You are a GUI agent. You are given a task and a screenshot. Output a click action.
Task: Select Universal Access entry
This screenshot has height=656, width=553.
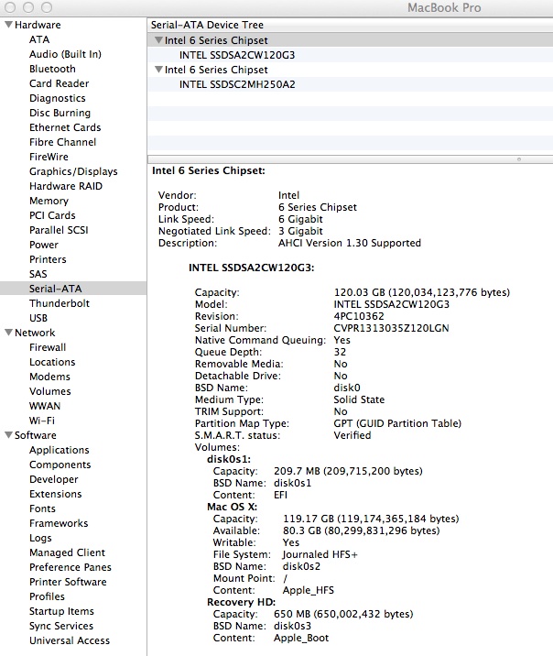70,640
